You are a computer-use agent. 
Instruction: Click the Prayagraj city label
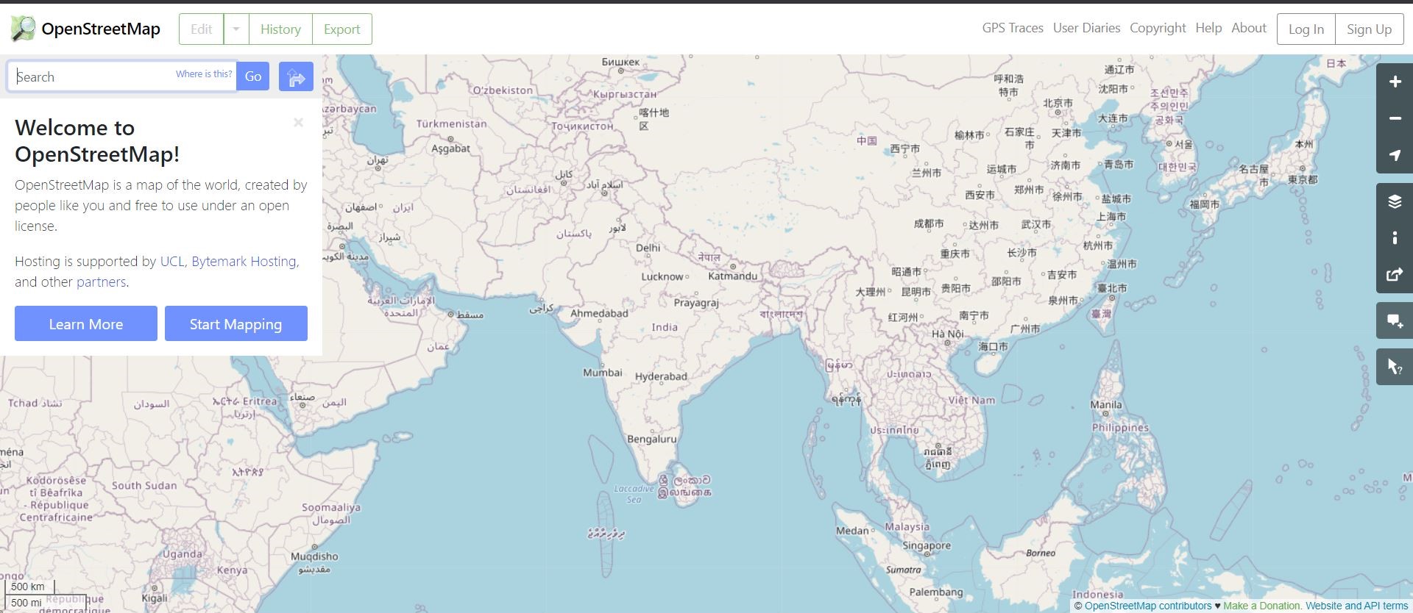point(696,302)
